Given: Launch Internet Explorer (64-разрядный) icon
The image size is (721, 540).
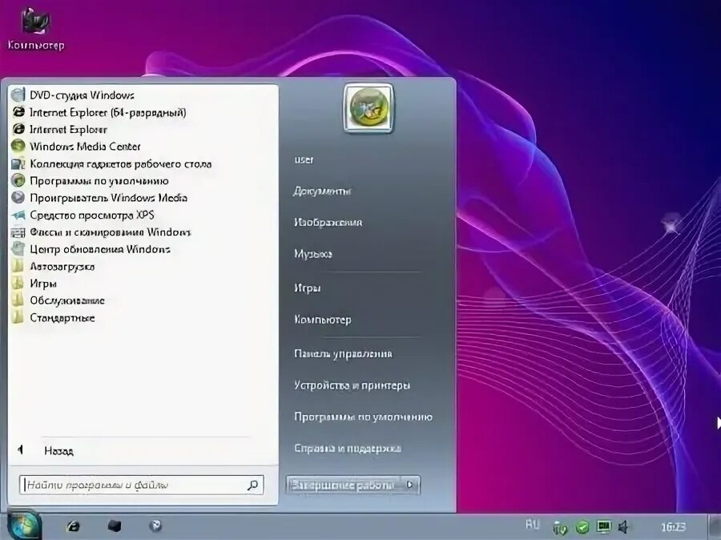Looking at the screenshot, I should 18,112.
